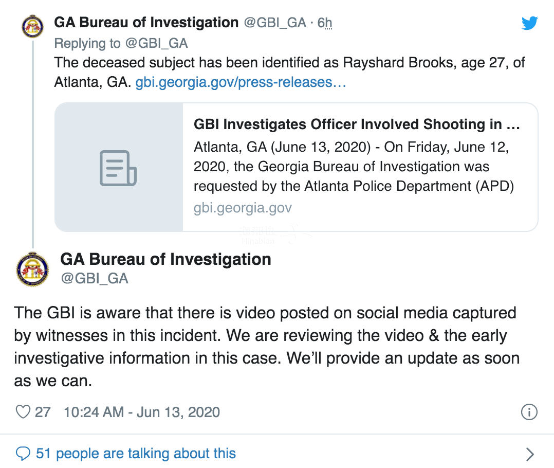Open '51 people are talking about this'
Viewport: 554px width, 468px height.
click(136, 454)
